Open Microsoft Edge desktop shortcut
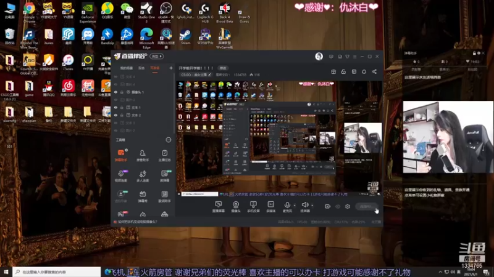 tap(146, 38)
